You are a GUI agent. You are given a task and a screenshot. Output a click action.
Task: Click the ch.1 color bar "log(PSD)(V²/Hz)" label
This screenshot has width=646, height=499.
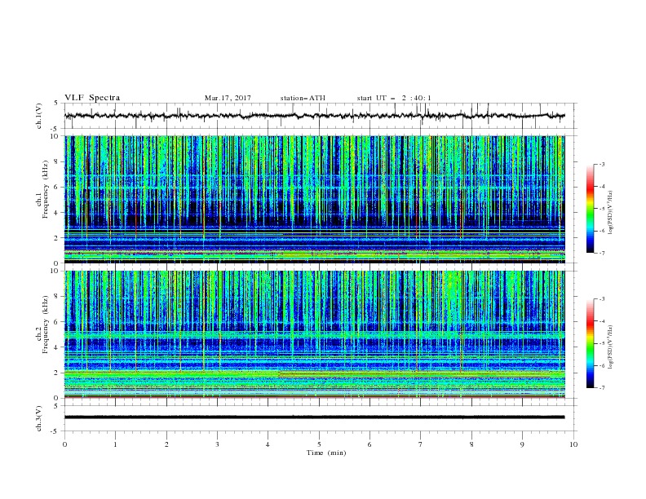coord(610,213)
